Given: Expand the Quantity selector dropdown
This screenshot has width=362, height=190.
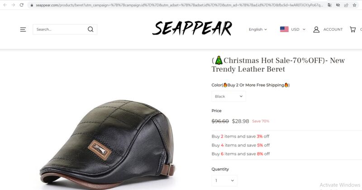Looking at the screenshot, I should pyautogui.click(x=224, y=181).
